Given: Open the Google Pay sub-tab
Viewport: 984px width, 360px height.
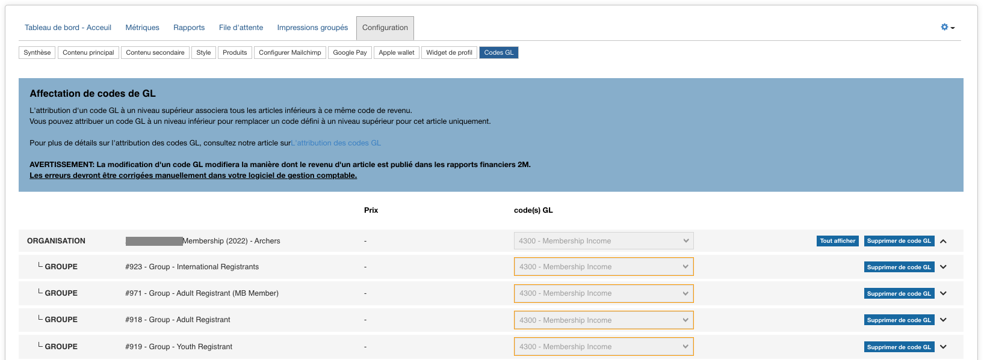Looking at the screenshot, I should (x=350, y=53).
